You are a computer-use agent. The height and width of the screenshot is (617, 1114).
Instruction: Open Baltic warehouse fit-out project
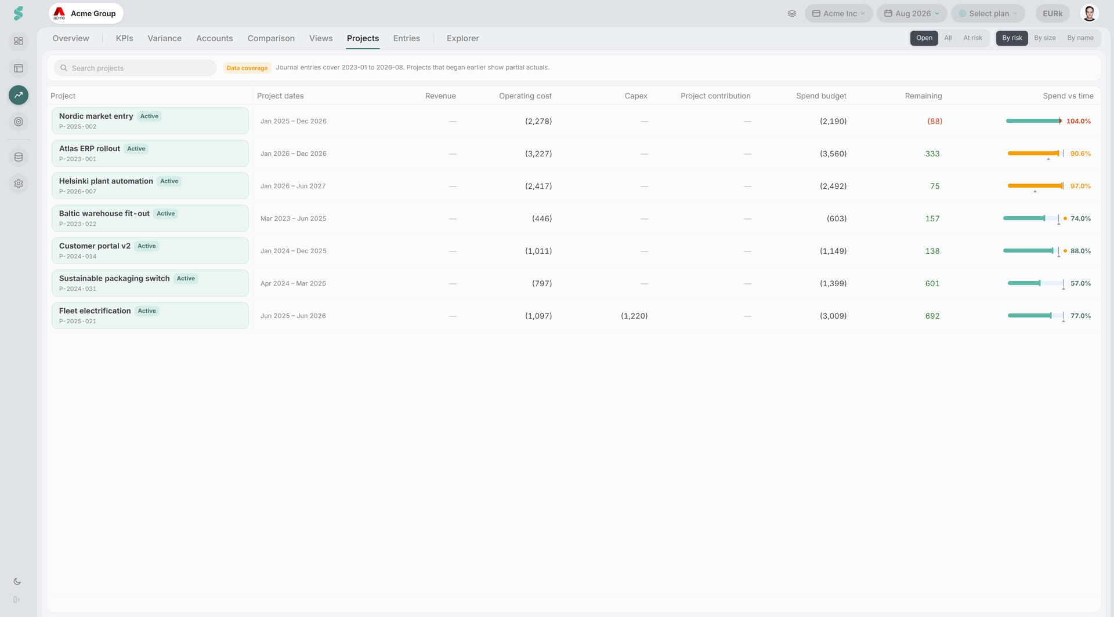pos(150,218)
